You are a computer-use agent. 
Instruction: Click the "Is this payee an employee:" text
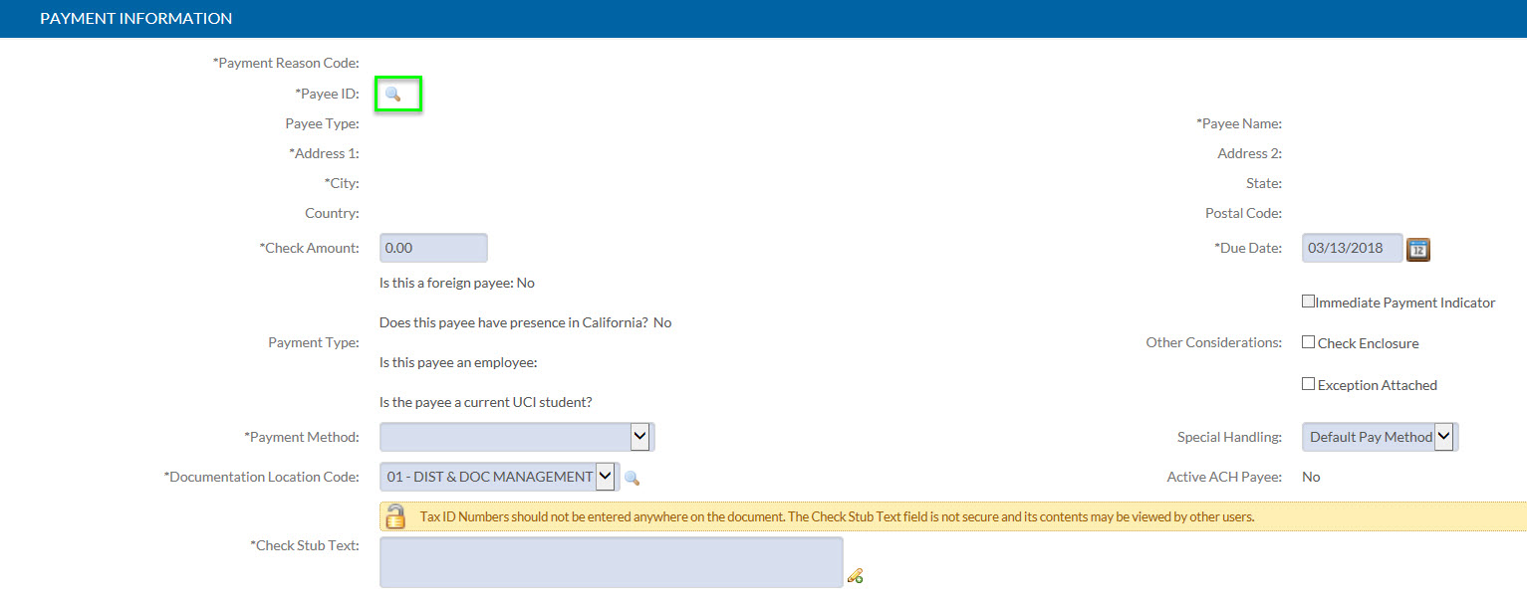[458, 362]
